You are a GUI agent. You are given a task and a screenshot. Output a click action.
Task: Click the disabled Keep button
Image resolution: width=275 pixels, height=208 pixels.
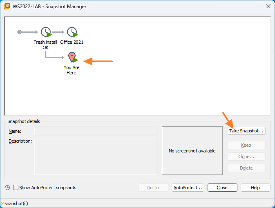246,145
